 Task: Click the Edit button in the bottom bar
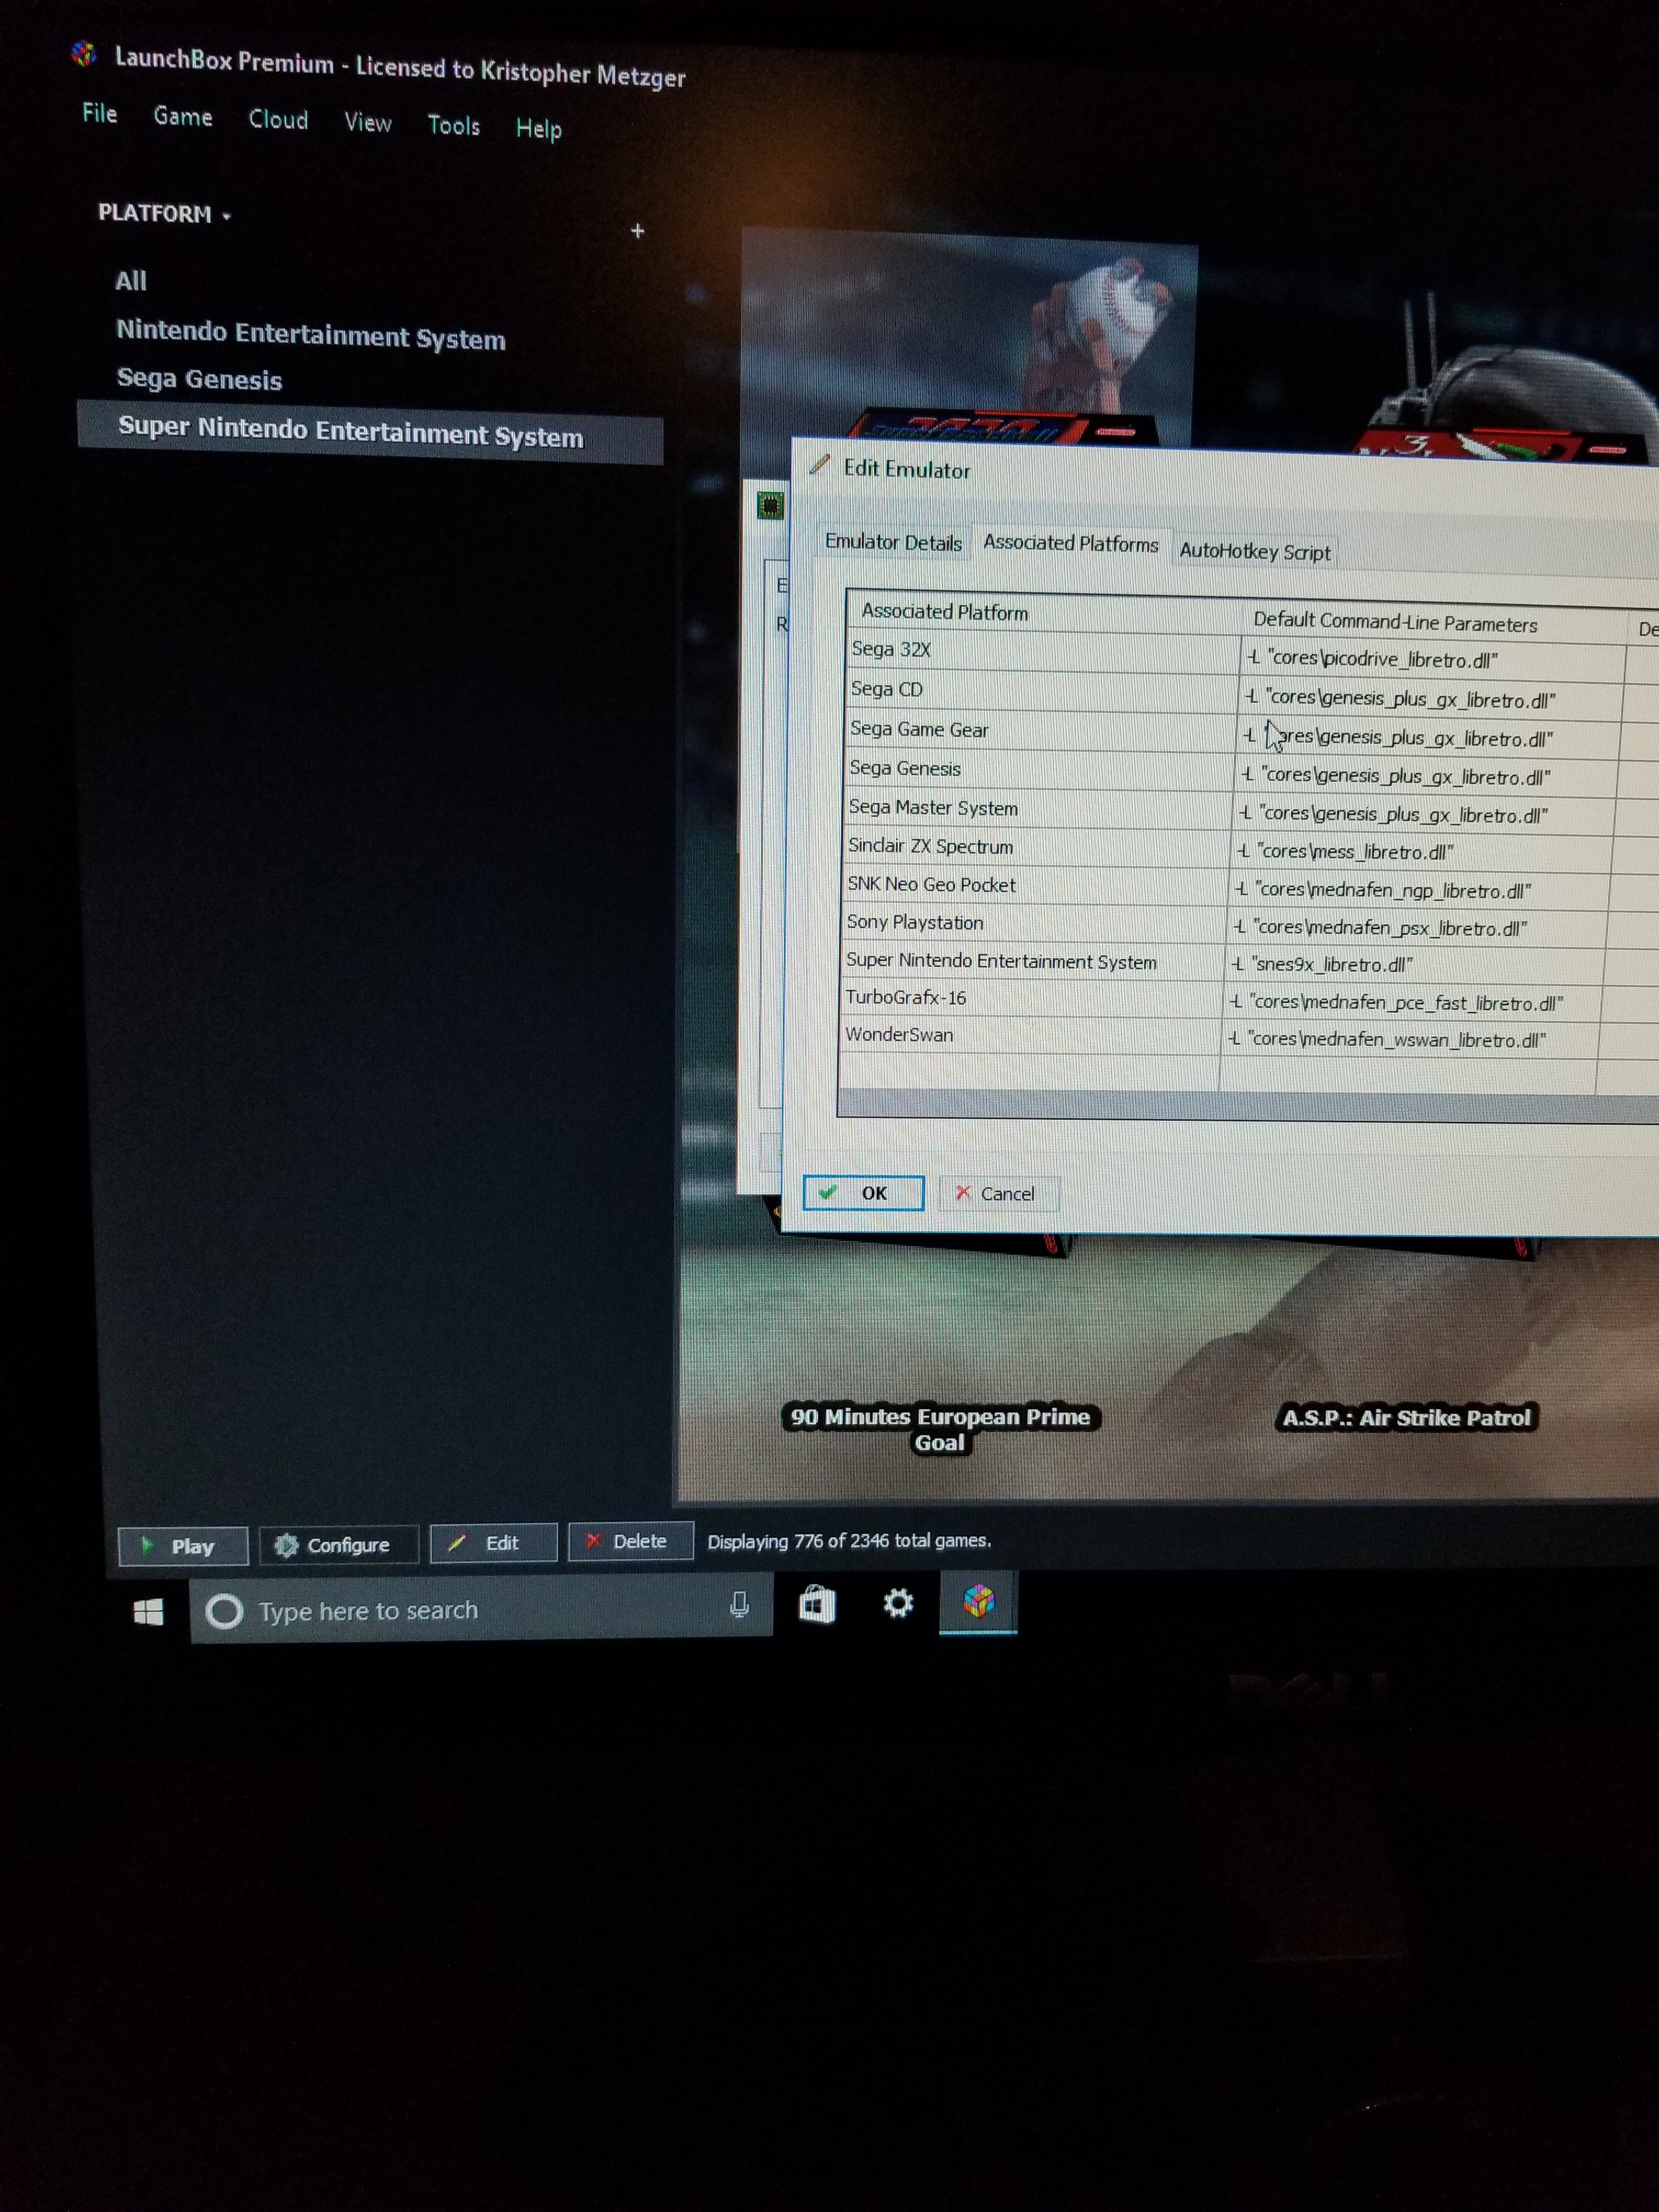493,1543
